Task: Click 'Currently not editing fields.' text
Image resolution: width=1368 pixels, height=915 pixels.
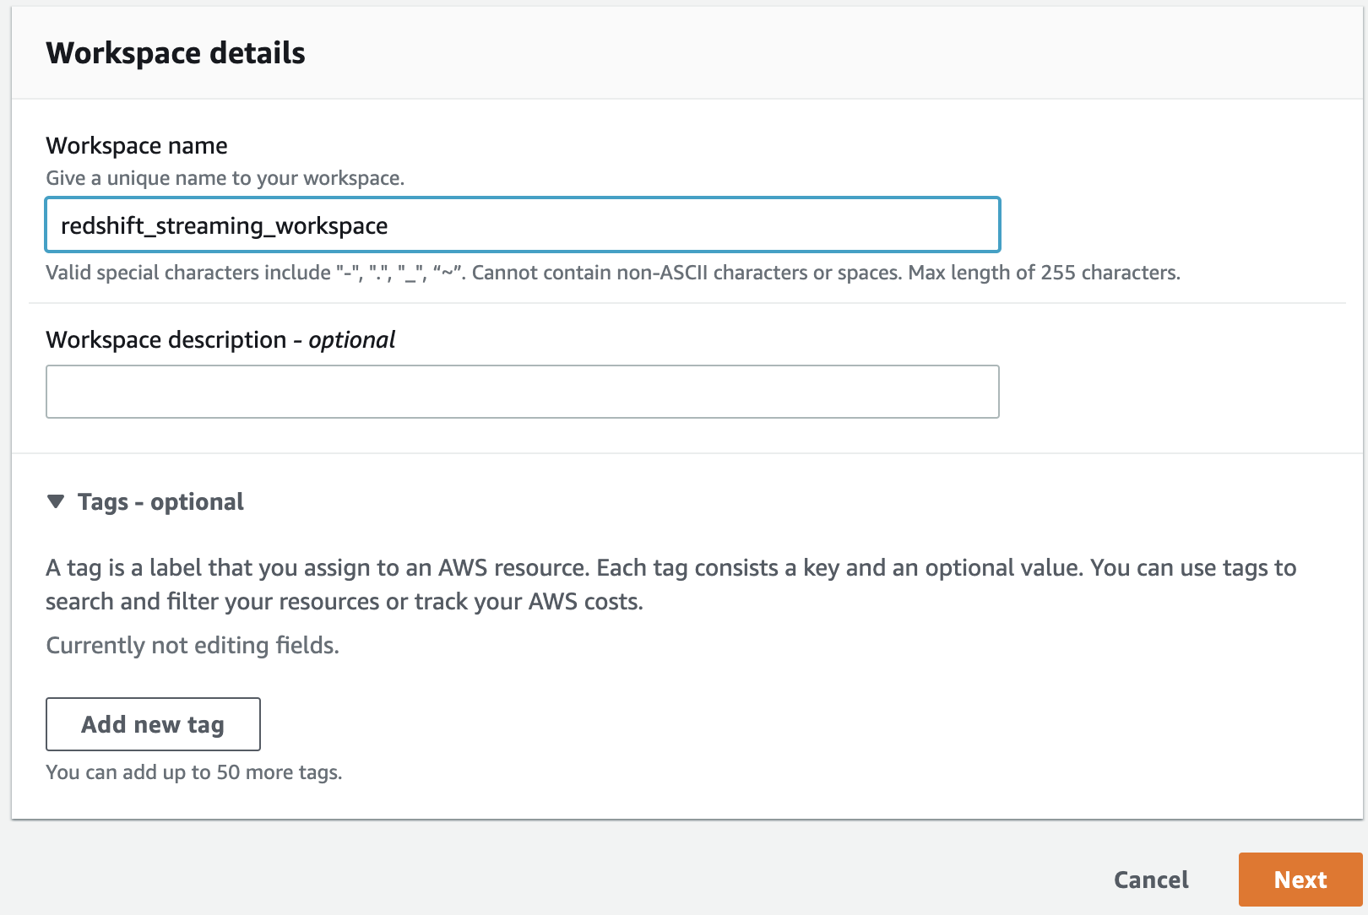Action: (x=193, y=646)
